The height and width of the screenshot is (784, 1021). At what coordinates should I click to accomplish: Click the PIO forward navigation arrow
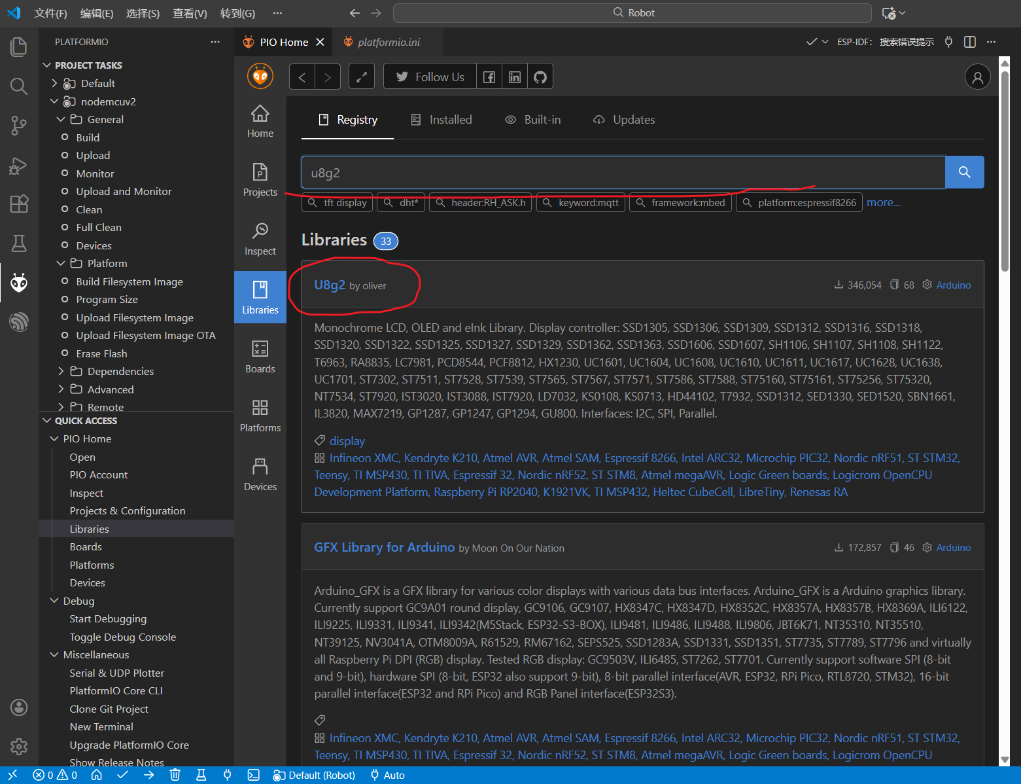[x=328, y=77]
